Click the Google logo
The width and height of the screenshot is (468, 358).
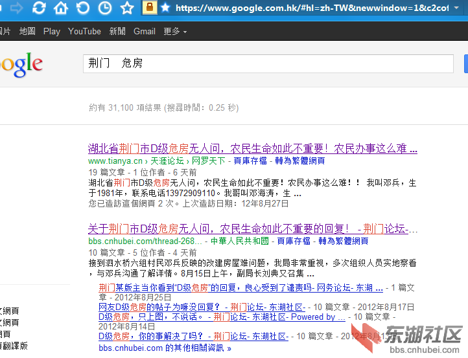coord(21,64)
